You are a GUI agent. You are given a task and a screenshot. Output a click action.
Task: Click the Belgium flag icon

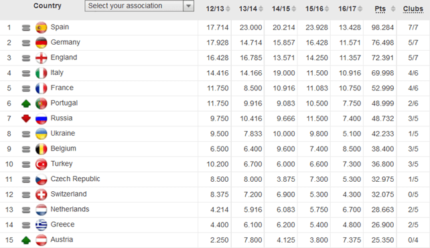pyautogui.click(x=41, y=149)
